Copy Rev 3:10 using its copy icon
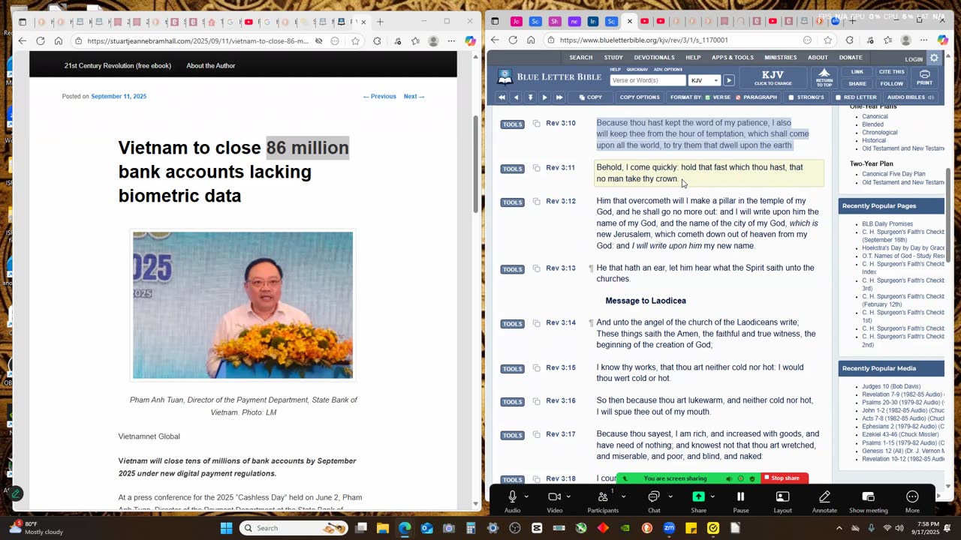 536,123
